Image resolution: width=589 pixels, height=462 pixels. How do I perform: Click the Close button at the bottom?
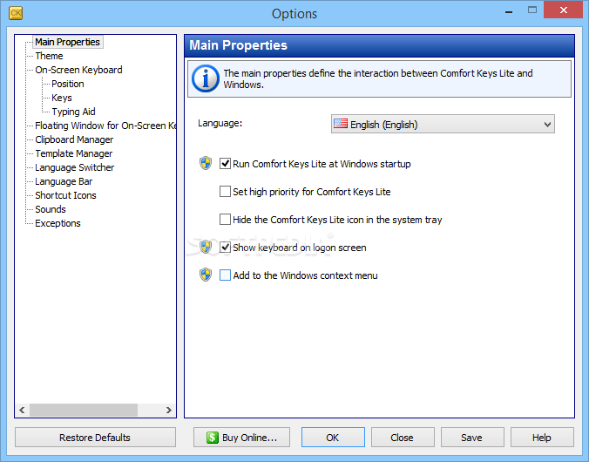coord(403,438)
